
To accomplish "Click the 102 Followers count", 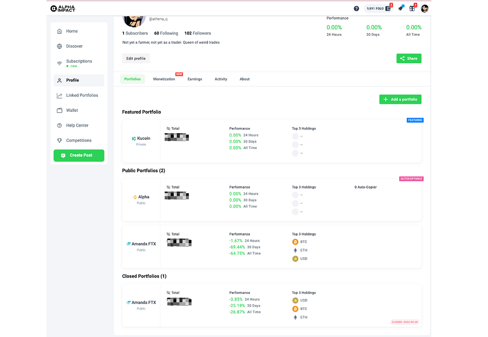I will pos(198,33).
